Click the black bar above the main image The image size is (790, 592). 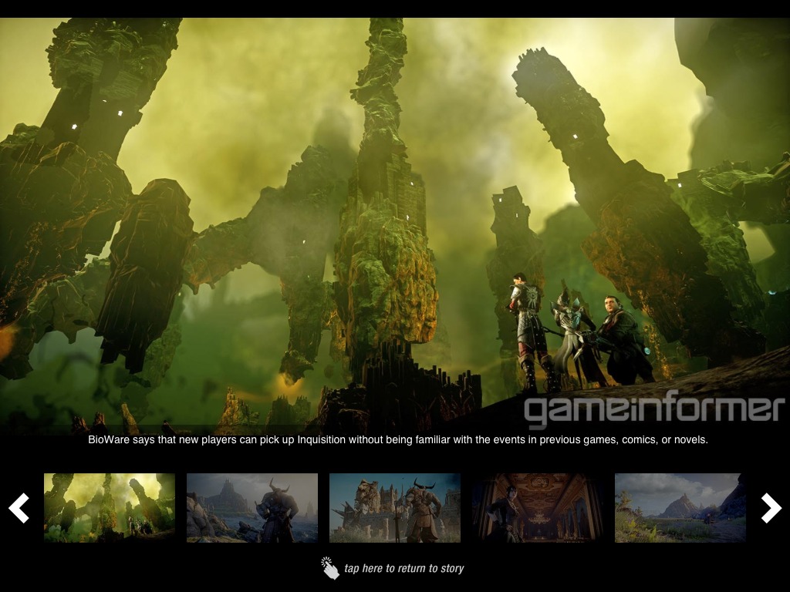395,8
